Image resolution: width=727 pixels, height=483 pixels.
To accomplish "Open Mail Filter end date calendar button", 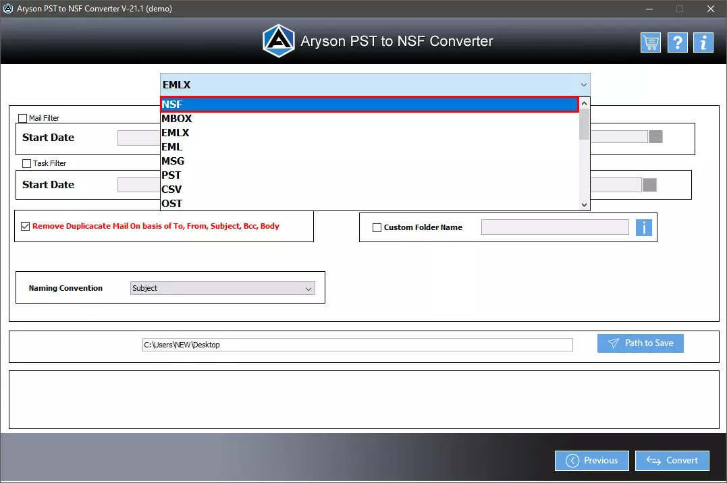I will [655, 136].
